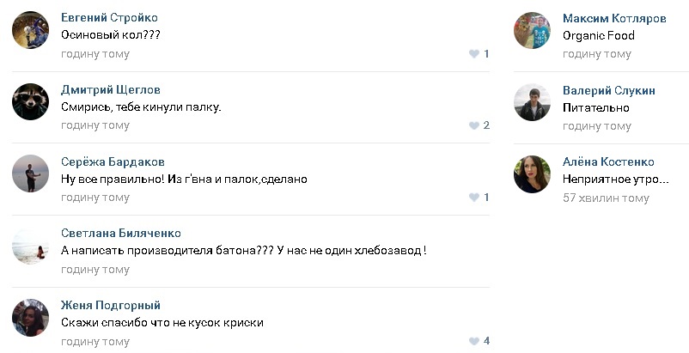Click Максим Котляров's avatar image
689x353 pixels.
pos(532,30)
